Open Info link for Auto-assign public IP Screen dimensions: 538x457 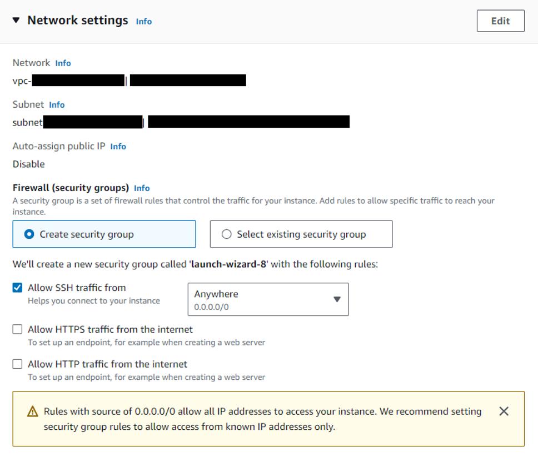coord(118,147)
